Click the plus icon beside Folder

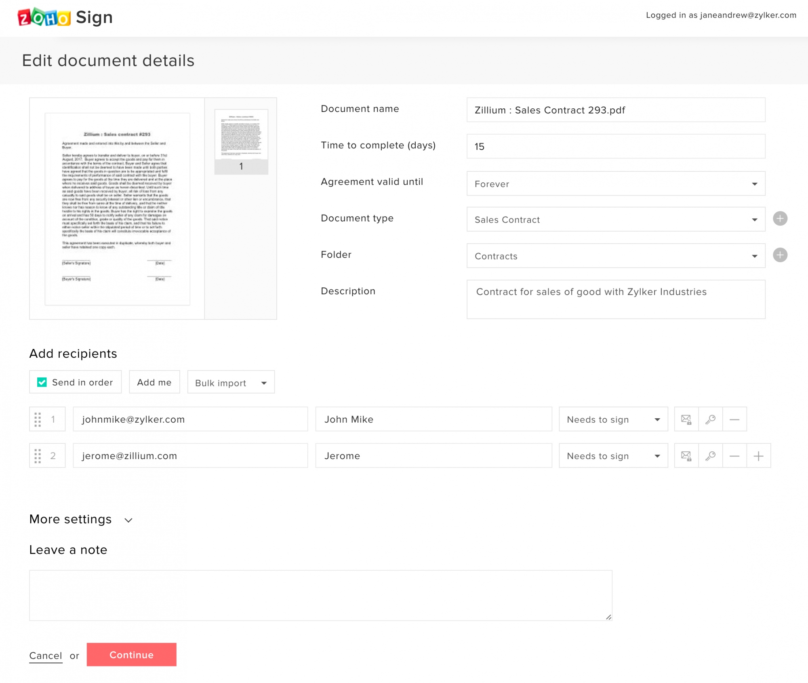pyautogui.click(x=780, y=255)
